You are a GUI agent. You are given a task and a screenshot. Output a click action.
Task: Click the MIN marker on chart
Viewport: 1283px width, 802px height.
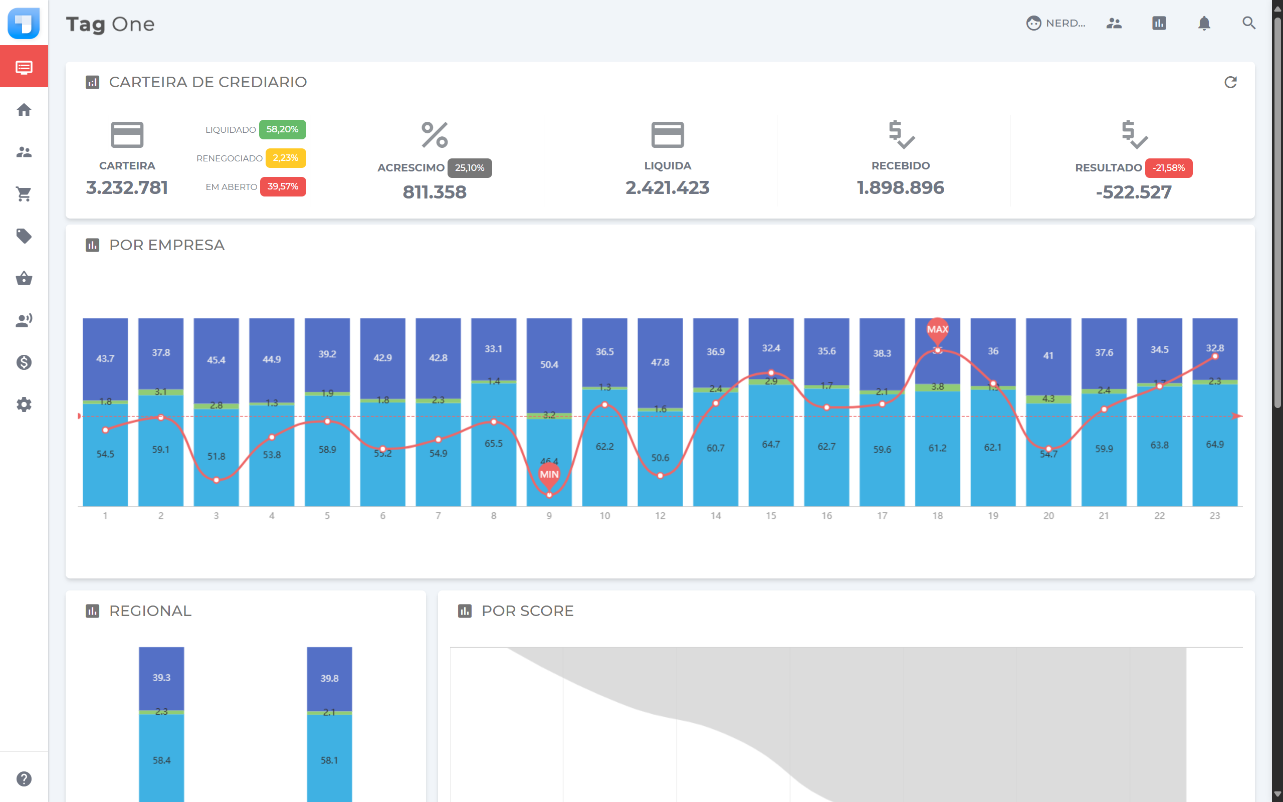pyautogui.click(x=549, y=474)
